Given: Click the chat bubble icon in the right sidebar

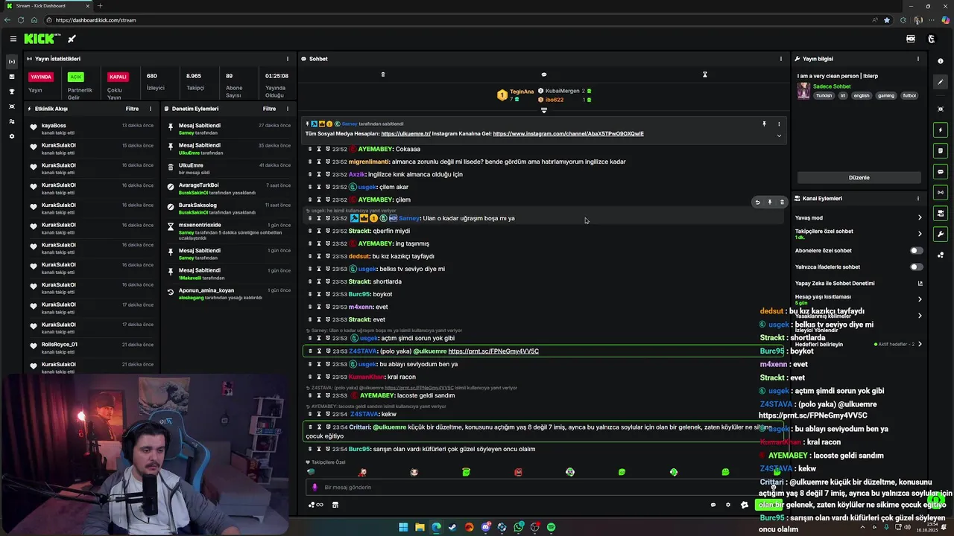Looking at the screenshot, I should coord(941,172).
